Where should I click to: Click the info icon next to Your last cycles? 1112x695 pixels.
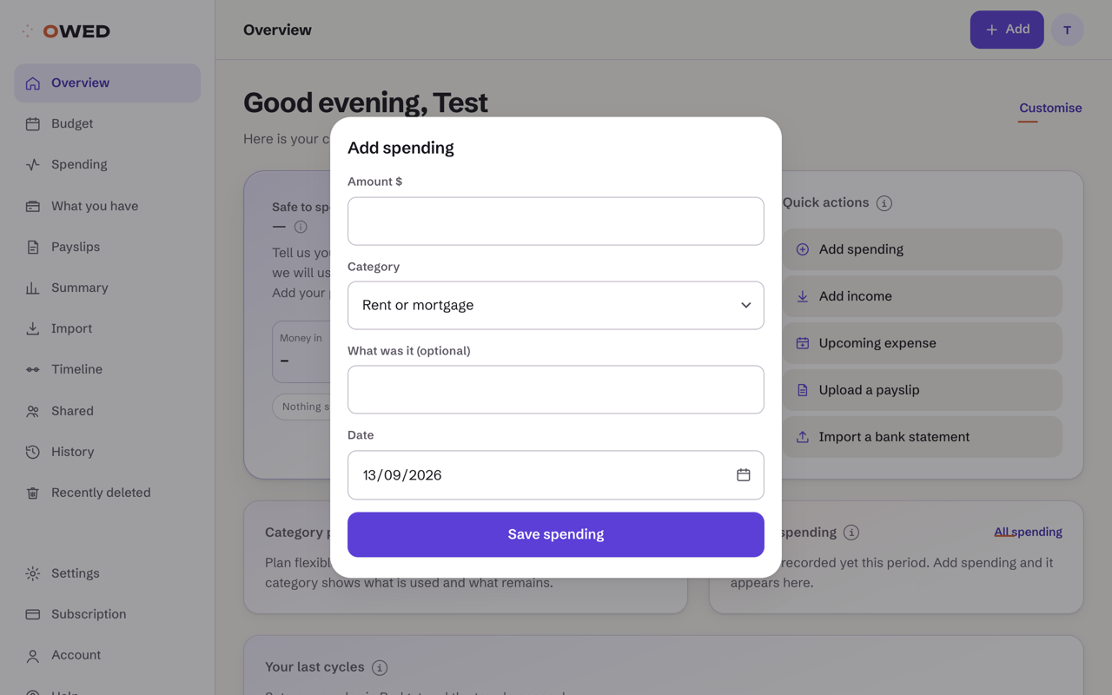pyautogui.click(x=380, y=668)
